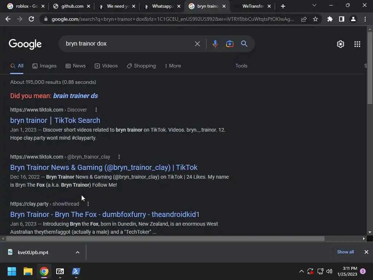Open Bryn Trainor News & Gaming TikTok link
The width and height of the screenshot is (373, 280).
tap(104, 168)
